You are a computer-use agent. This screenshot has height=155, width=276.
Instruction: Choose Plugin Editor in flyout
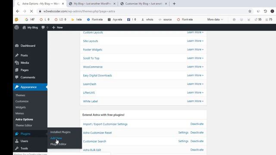click(58, 144)
